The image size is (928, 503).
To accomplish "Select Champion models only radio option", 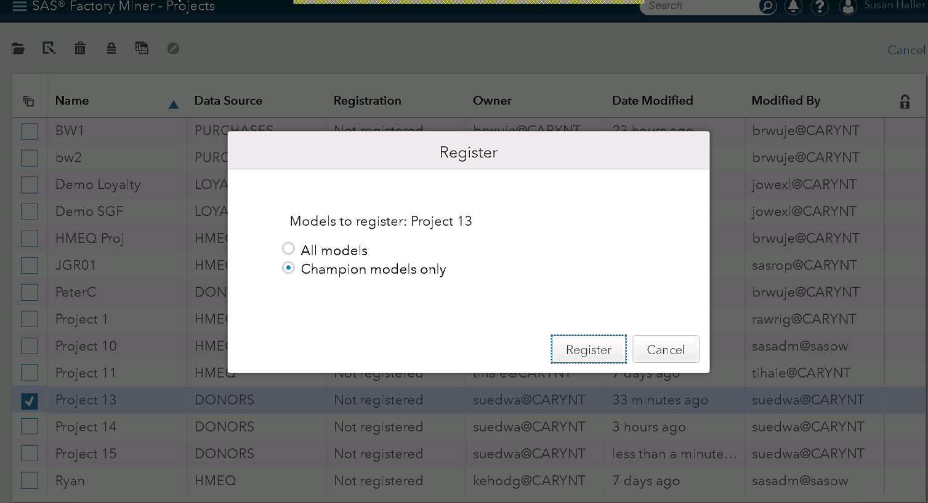I will click(288, 268).
